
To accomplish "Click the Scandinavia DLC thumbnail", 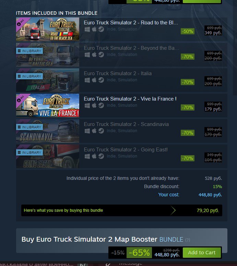I will (48, 131).
